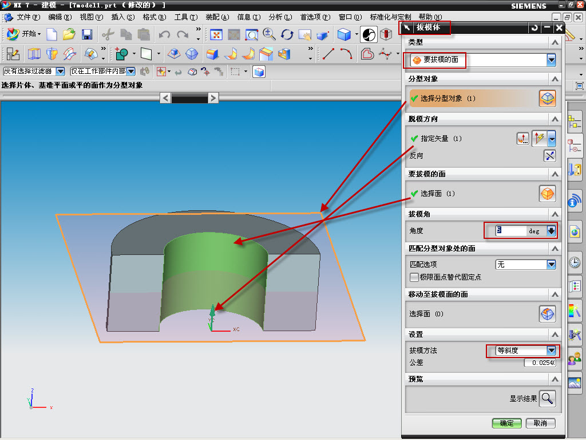This screenshot has height=440, width=586.
Task: Open the 首选项(P) menu
Action: coord(315,17)
